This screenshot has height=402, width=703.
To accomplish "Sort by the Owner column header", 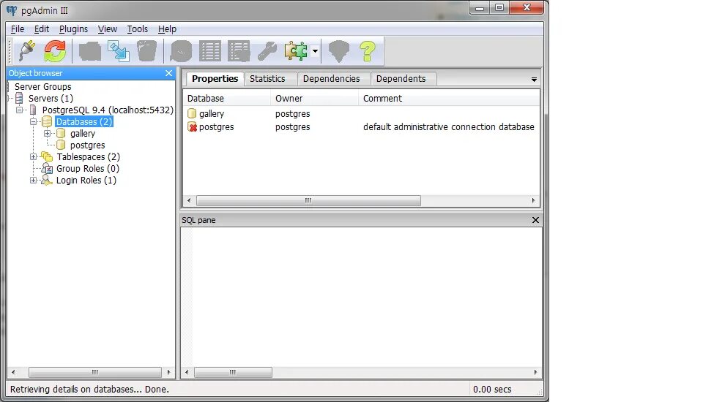I will (315, 99).
